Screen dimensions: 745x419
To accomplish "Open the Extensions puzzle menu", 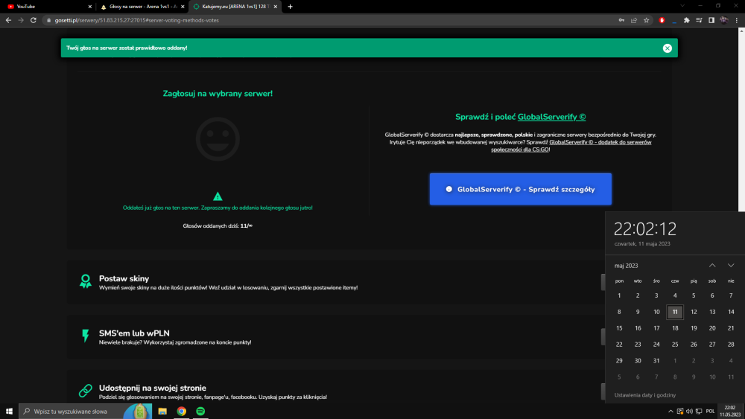I will 687,20.
